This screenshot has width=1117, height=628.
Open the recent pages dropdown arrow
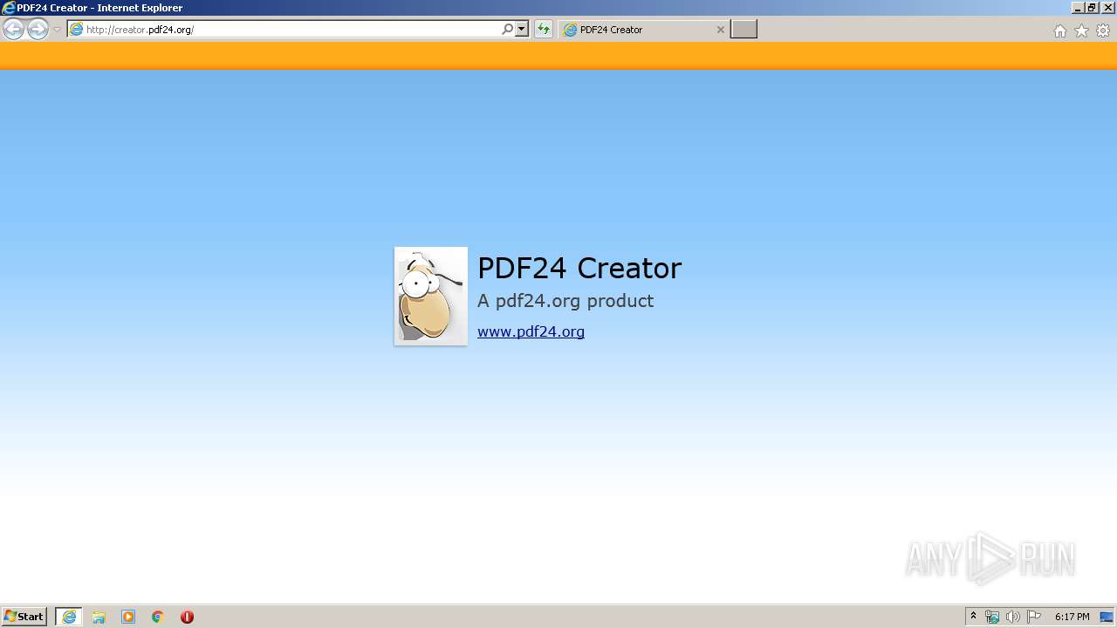(57, 30)
